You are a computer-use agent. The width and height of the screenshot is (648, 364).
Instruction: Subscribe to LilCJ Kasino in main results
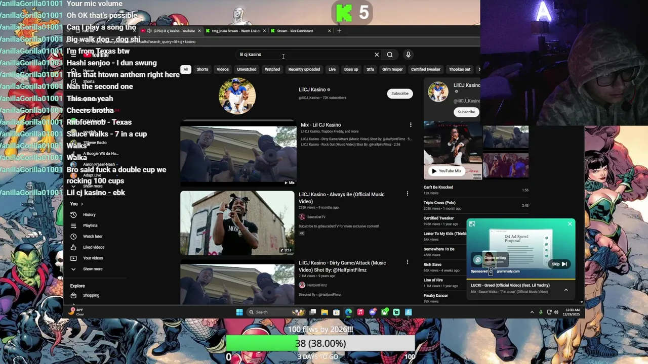pyautogui.click(x=399, y=94)
